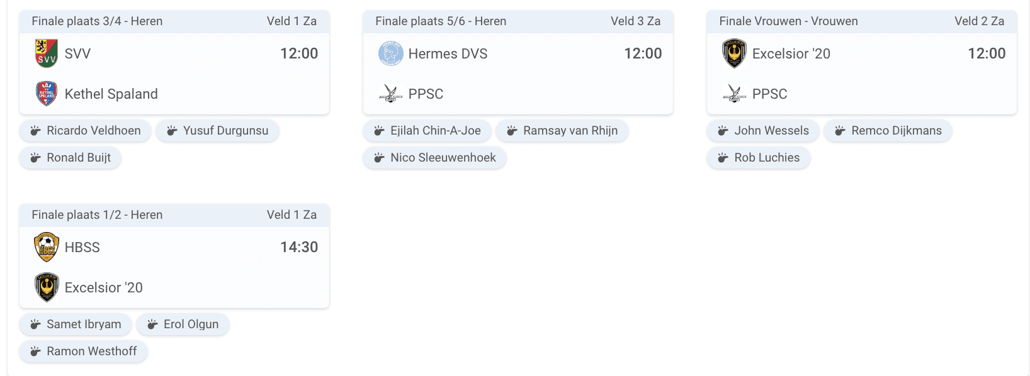The image size is (1030, 376).
Task: Click PPSC logo in Finale Vrouwen match
Action: pyautogui.click(x=734, y=94)
